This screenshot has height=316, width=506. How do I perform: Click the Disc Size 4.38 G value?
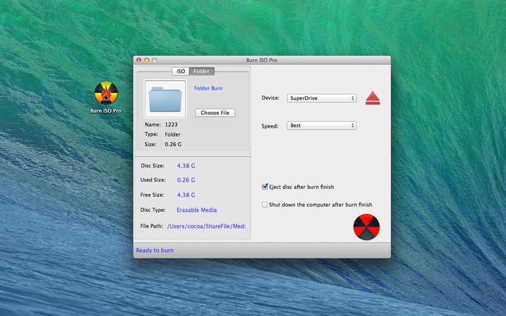pyautogui.click(x=186, y=166)
